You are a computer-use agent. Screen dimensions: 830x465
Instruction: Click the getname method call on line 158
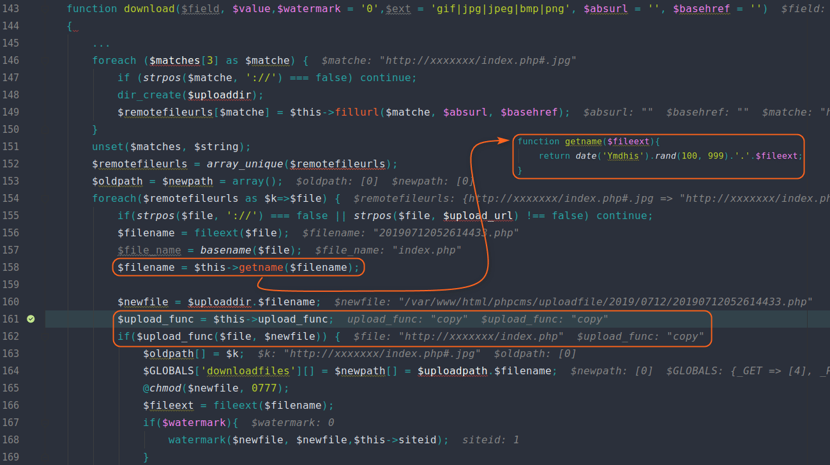[x=261, y=268]
